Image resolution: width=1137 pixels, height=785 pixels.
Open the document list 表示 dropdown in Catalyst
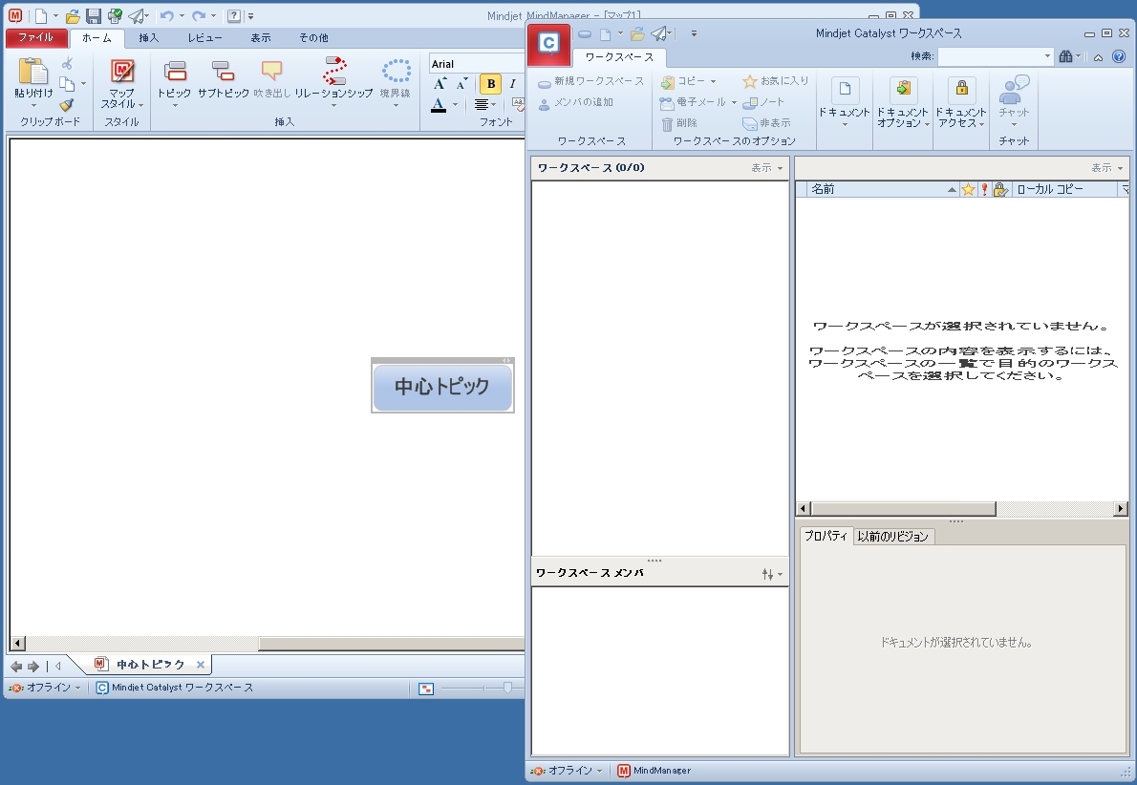tap(1107, 168)
